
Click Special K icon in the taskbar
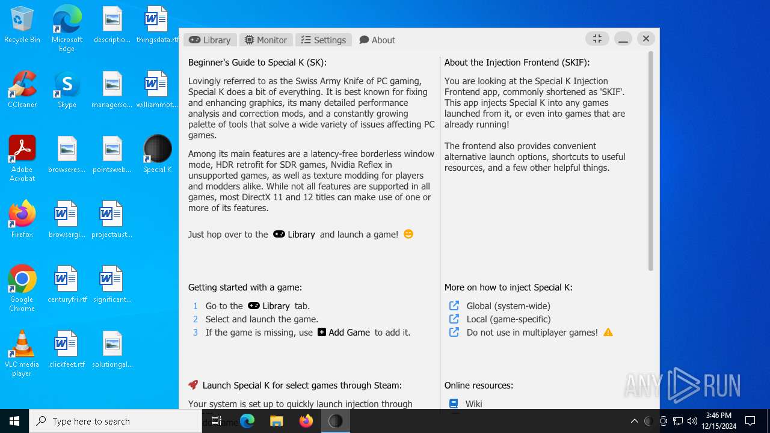coord(335,421)
